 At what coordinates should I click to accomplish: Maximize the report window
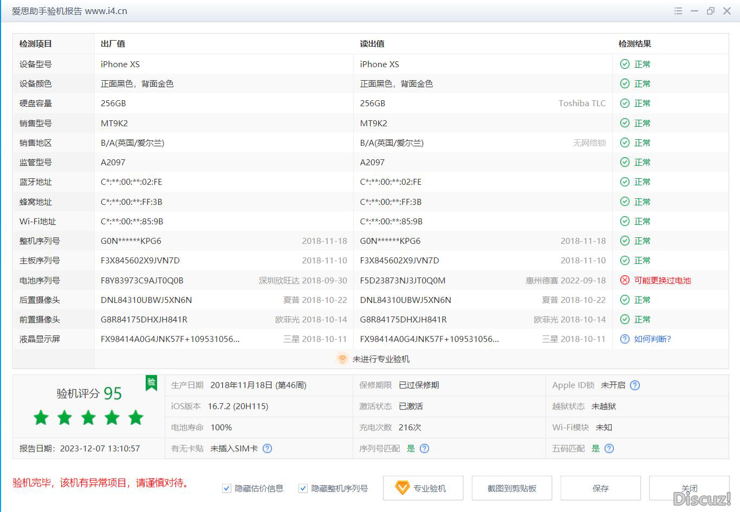710,11
